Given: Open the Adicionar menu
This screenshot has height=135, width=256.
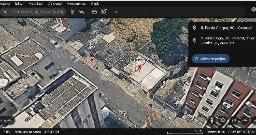Looking at the screenshot, I should (x=55, y=4).
